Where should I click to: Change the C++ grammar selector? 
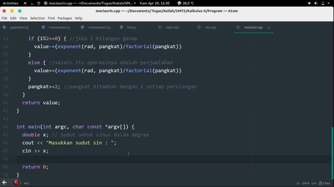[x=314, y=183]
